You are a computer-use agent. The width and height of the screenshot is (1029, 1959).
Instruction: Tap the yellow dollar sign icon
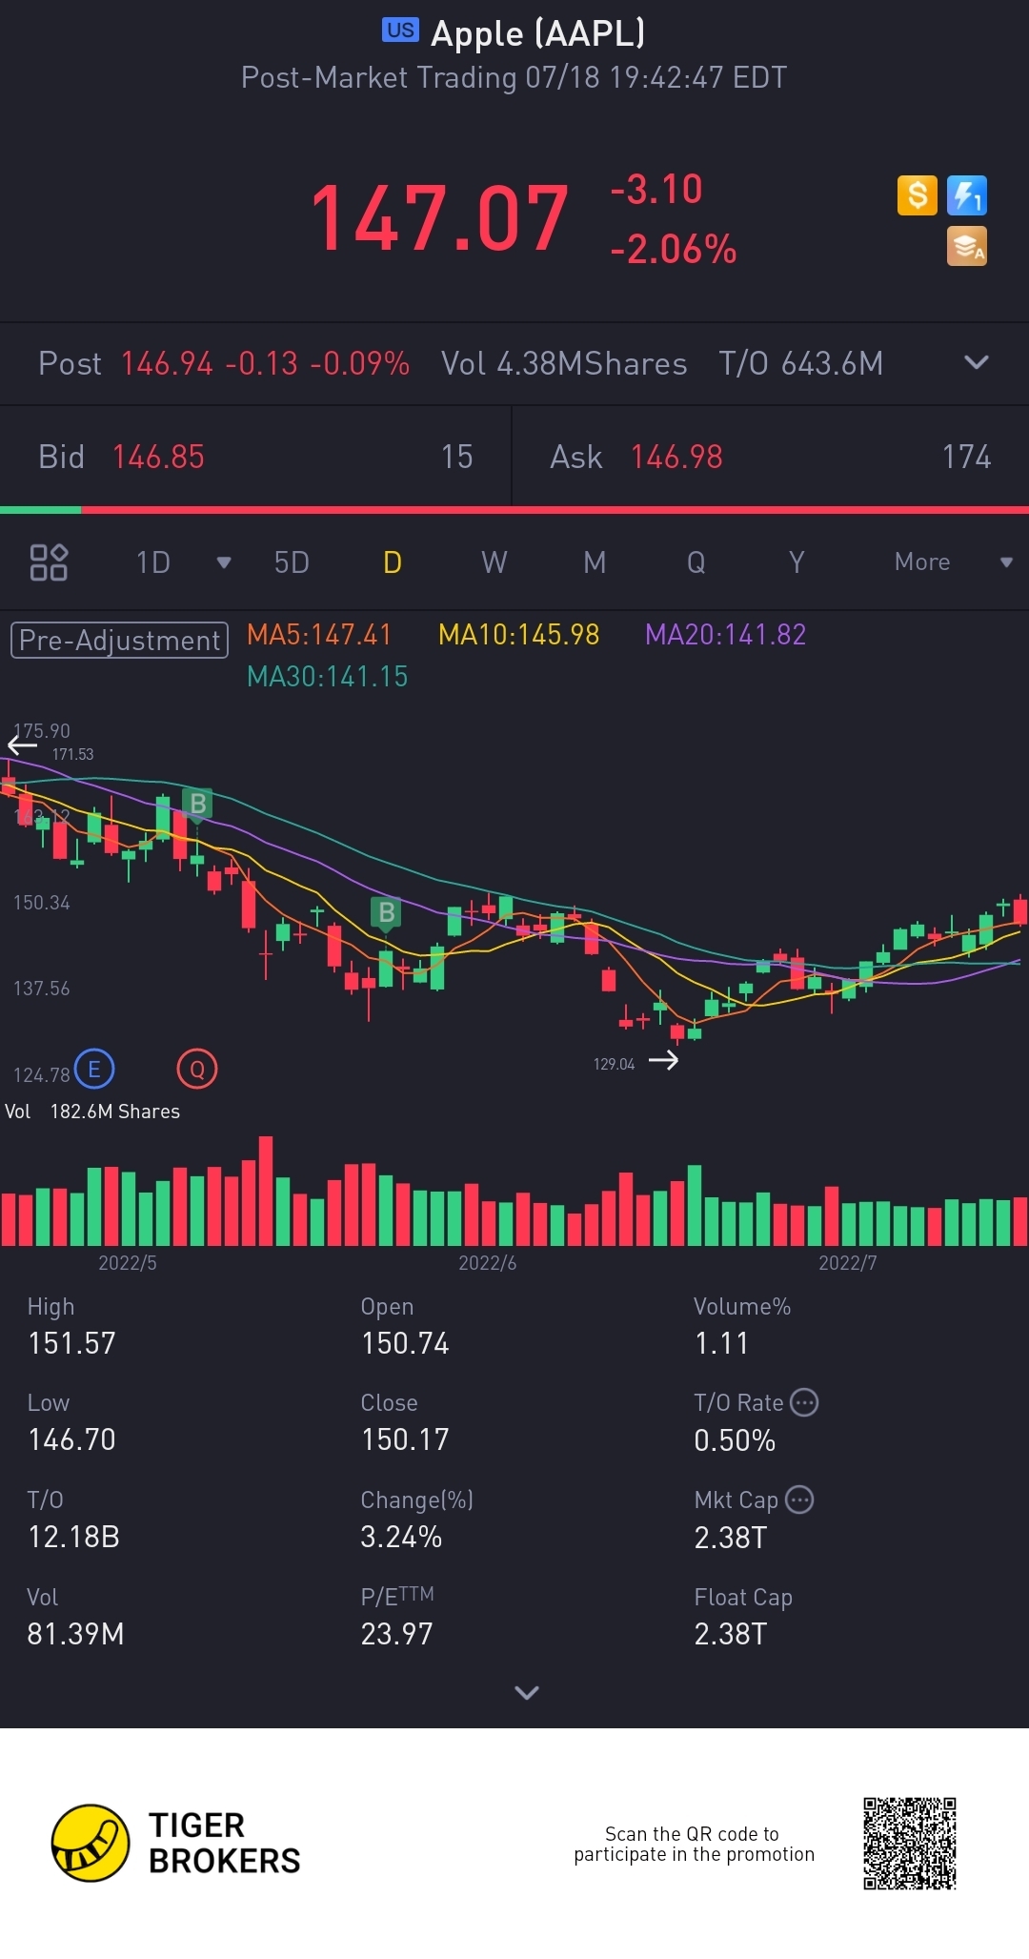tap(917, 195)
